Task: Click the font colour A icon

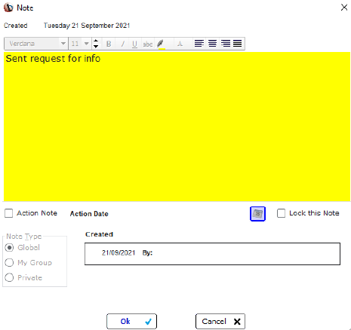Action: (180, 44)
